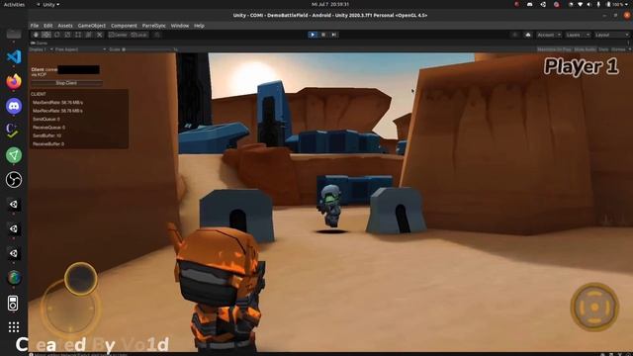Open Telegram from the dock
Viewport: 633px width, 356px height.
click(14, 155)
